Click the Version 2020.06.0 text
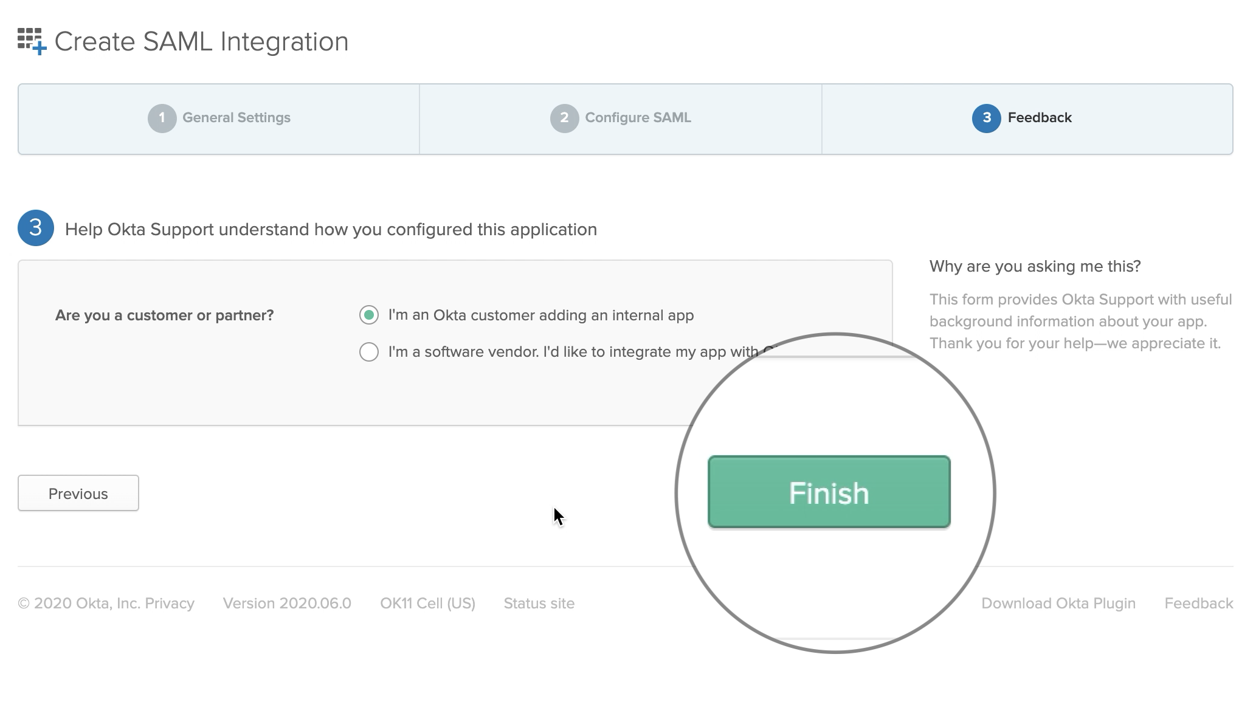Viewport: 1256px width, 719px height. click(287, 603)
